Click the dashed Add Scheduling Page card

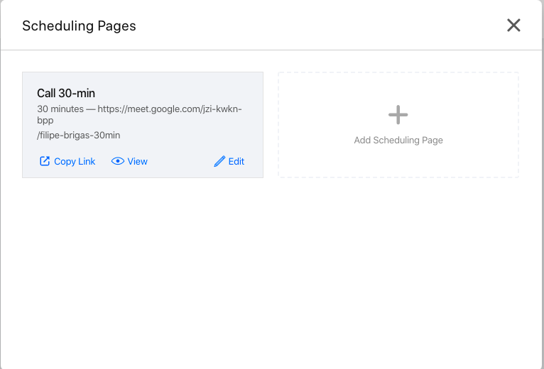(x=398, y=125)
